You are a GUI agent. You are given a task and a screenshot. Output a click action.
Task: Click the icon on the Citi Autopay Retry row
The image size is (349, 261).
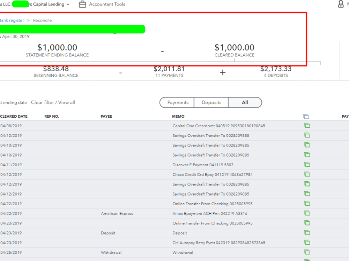coord(307,243)
